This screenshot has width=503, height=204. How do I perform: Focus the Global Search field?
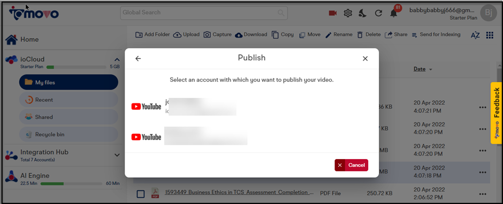204,13
